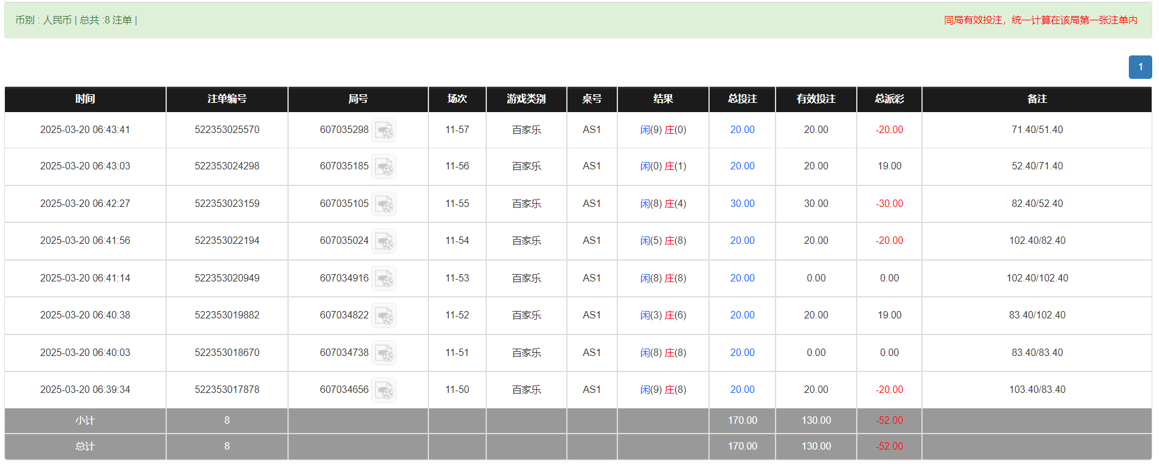This screenshot has width=1159, height=473.
Task: Open video replay icon for round 607035298
Action: coord(384,130)
